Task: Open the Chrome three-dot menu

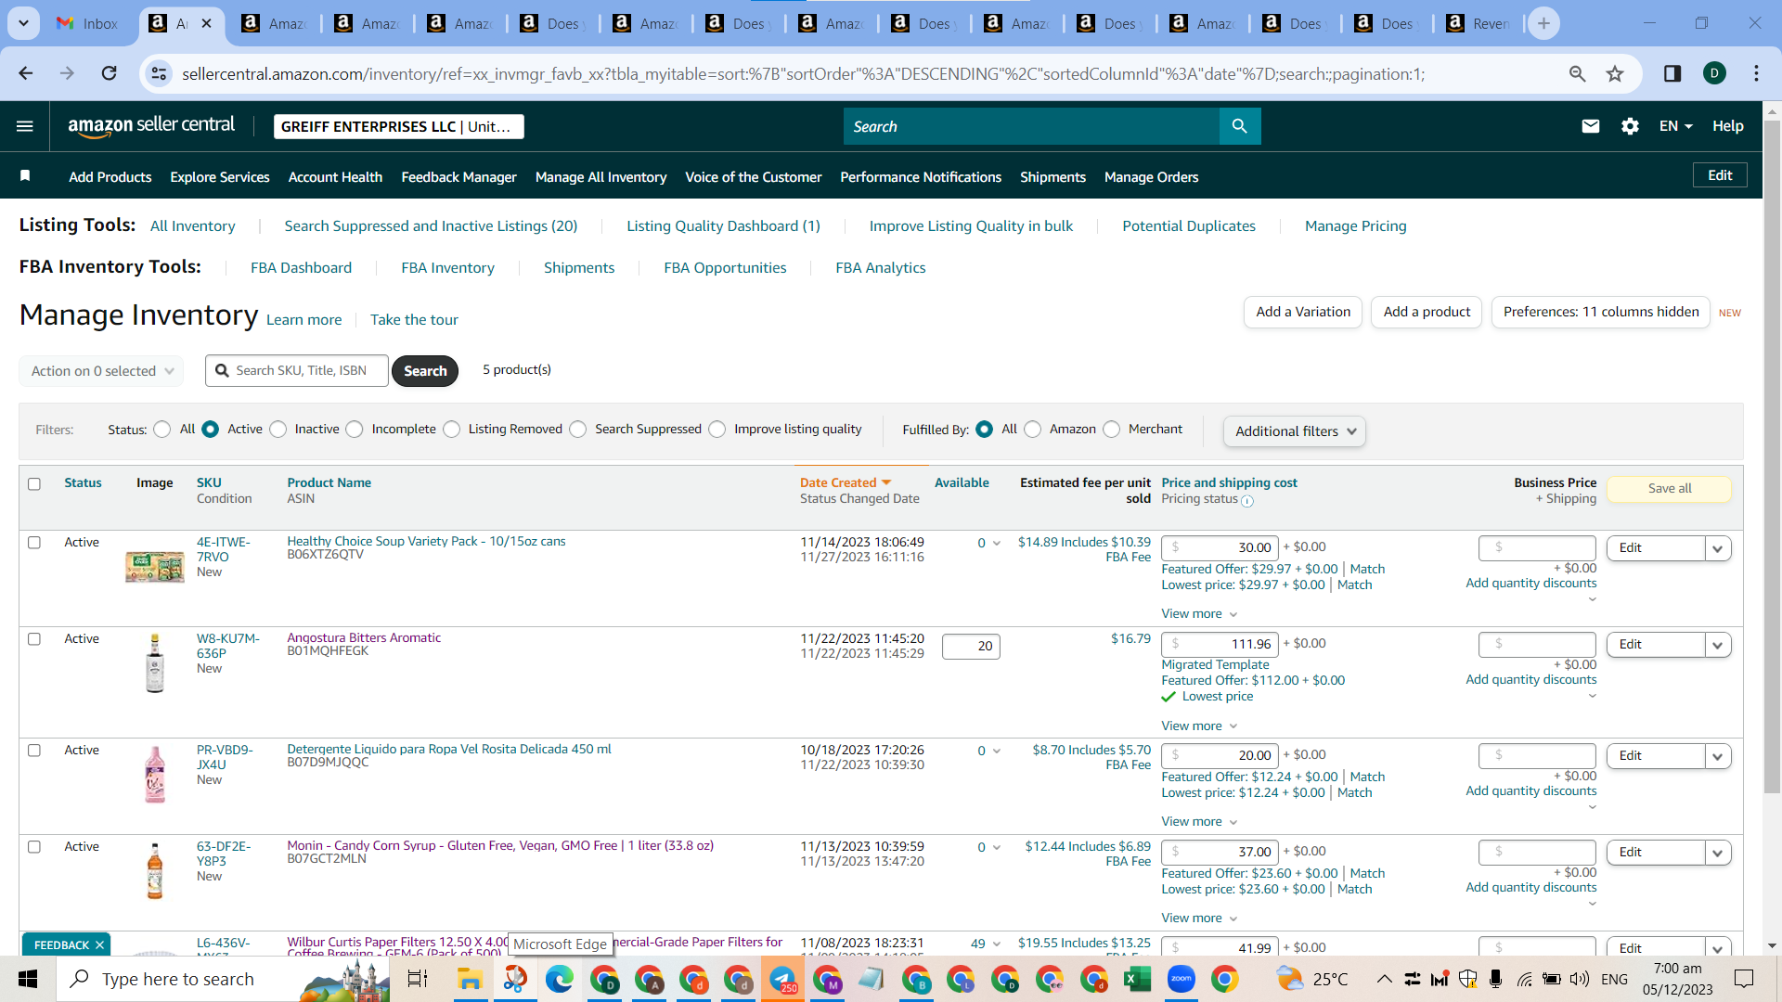Action: 1756,73
